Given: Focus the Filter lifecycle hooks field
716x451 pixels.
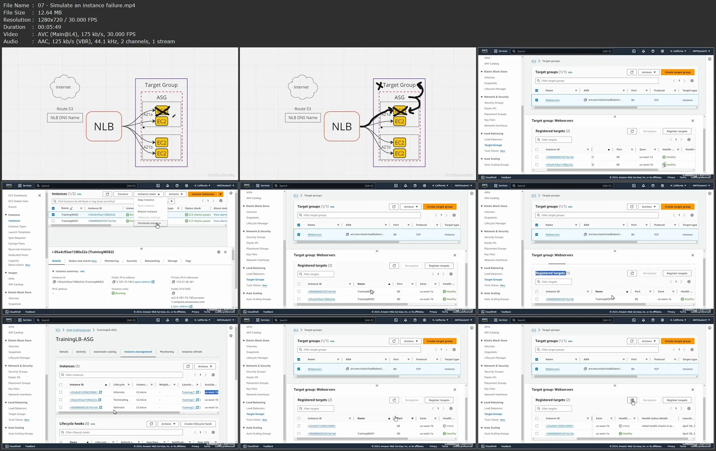Looking at the screenshot, I should (121, 433).
